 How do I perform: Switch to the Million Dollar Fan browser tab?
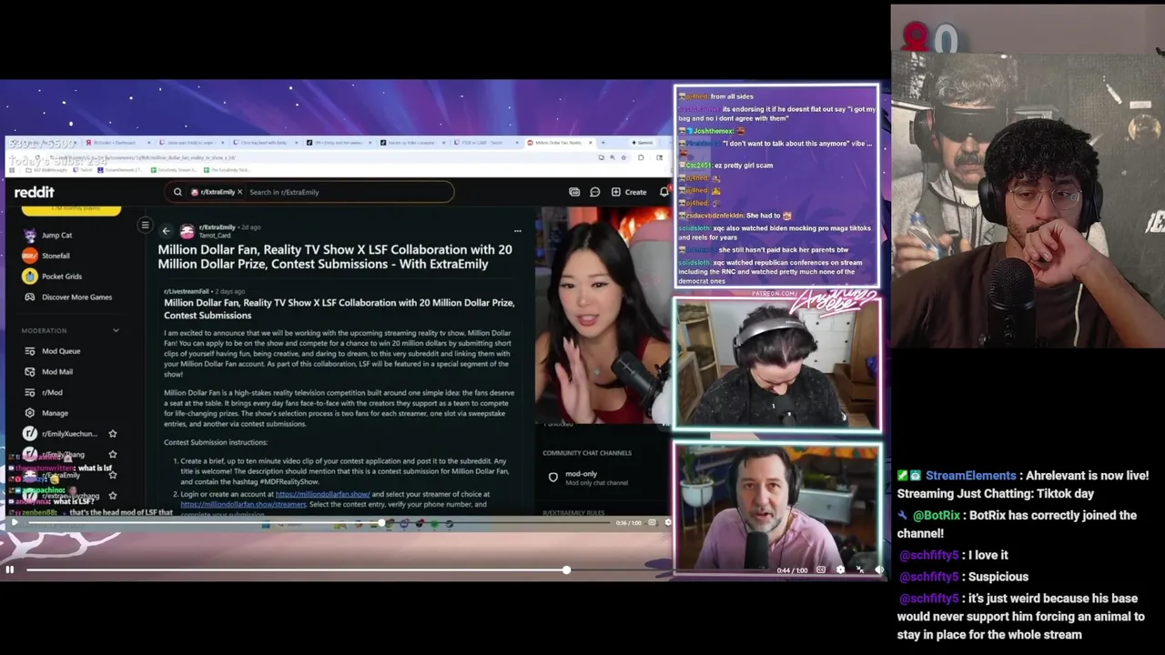(558, 143)
